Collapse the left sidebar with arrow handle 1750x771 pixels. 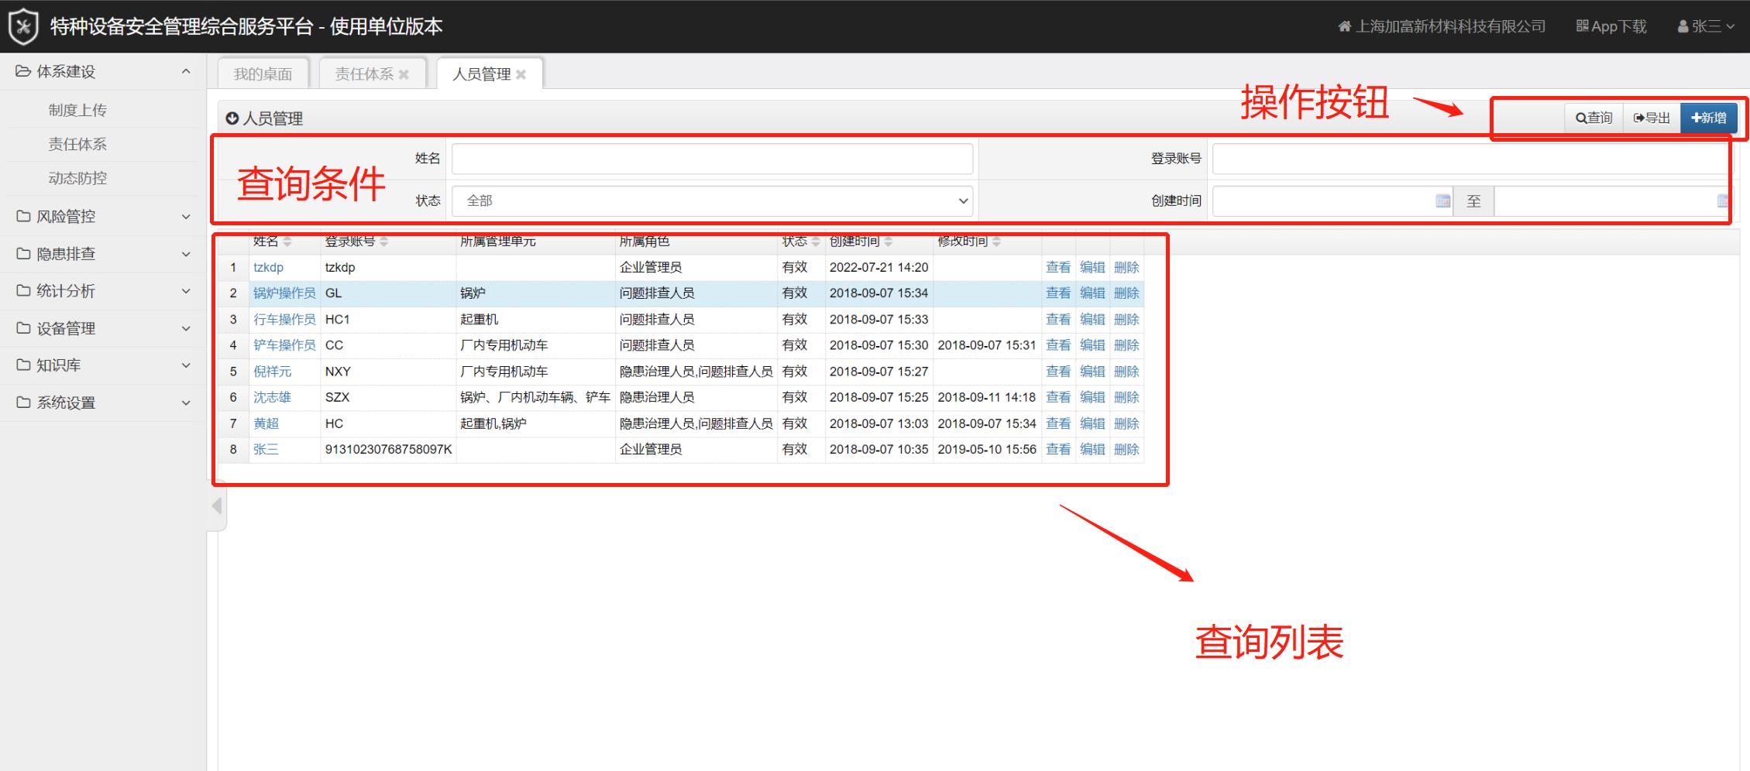pos(217,506)
